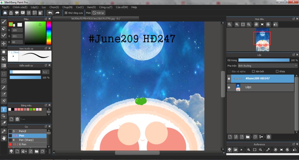The image size is (299, 160).
Task: Undock the Lớp panel
Action: [x=294, y=55]
